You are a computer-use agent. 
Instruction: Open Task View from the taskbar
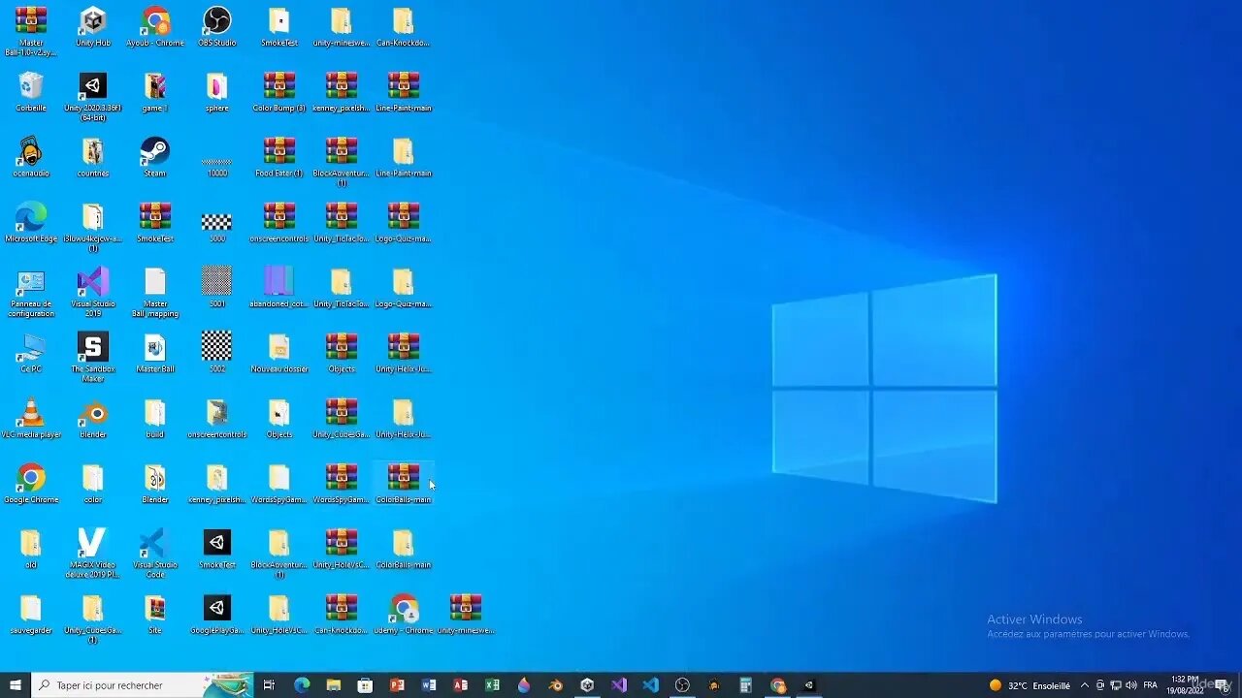click(269, 685)
